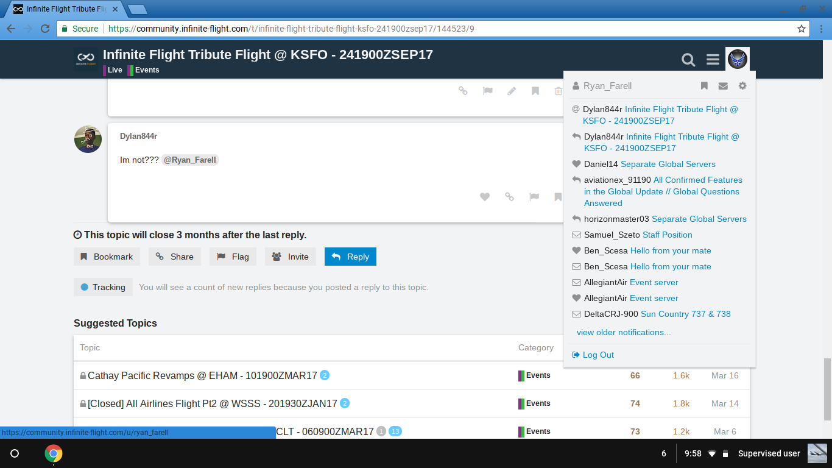Click the flag icon on upper post
Viewport: 832px width, 468px height.
(488, 91)
